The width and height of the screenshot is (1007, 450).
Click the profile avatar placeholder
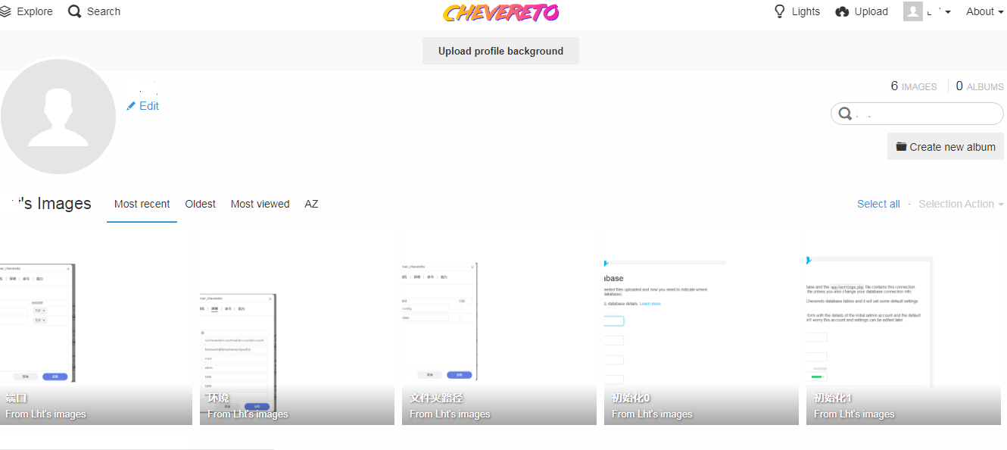coord(58,117)
